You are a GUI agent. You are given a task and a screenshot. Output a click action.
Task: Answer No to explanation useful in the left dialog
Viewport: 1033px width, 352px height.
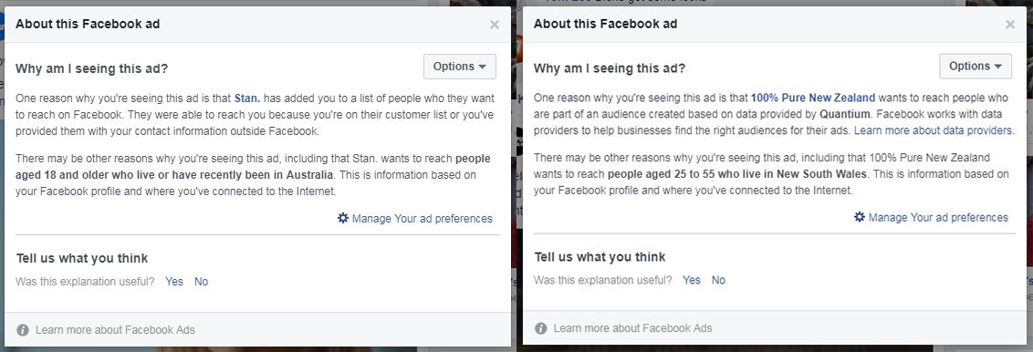pyautogui.click(x=201, y=282)
